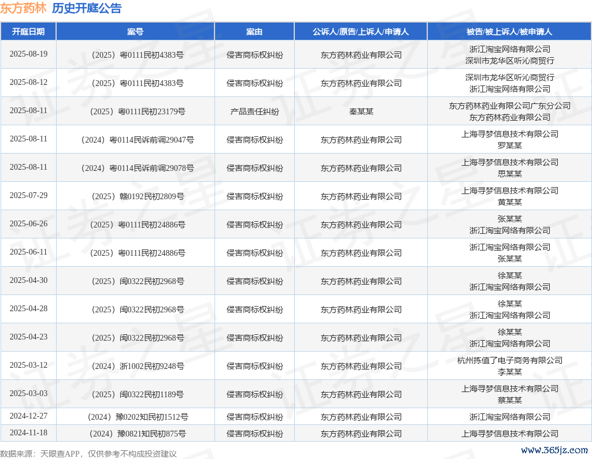Click the 被告/被上诉人/被申请人 column header

509,32
